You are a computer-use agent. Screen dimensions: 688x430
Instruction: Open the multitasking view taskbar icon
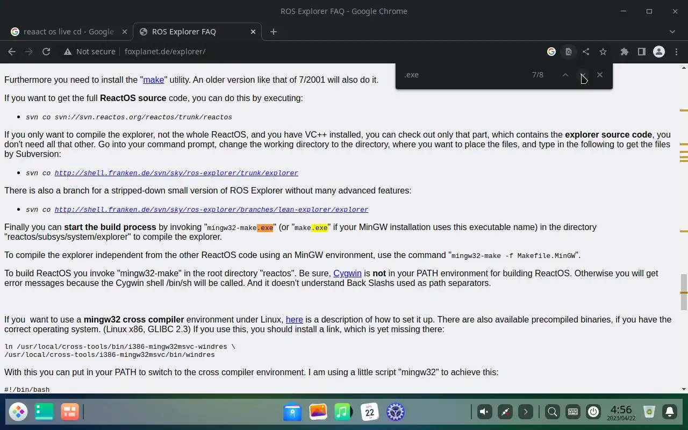[x=70, y=412]
